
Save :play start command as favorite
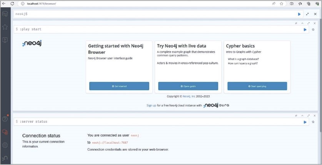(x=313, y=30)
